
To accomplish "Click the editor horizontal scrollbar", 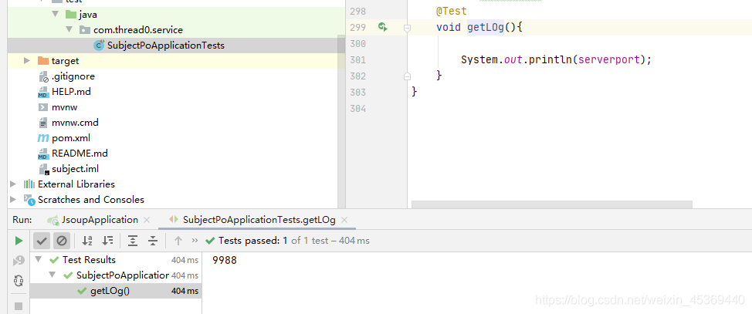I will (x=552, y=204).
